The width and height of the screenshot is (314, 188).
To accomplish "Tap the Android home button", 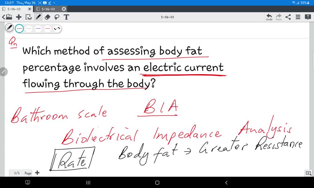I will (157, 182).
